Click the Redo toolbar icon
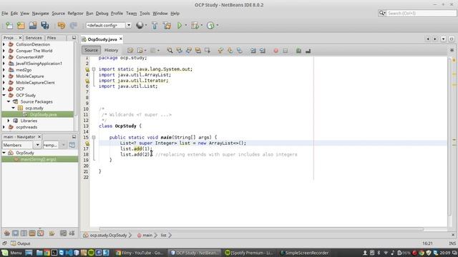 pos(73,26)
